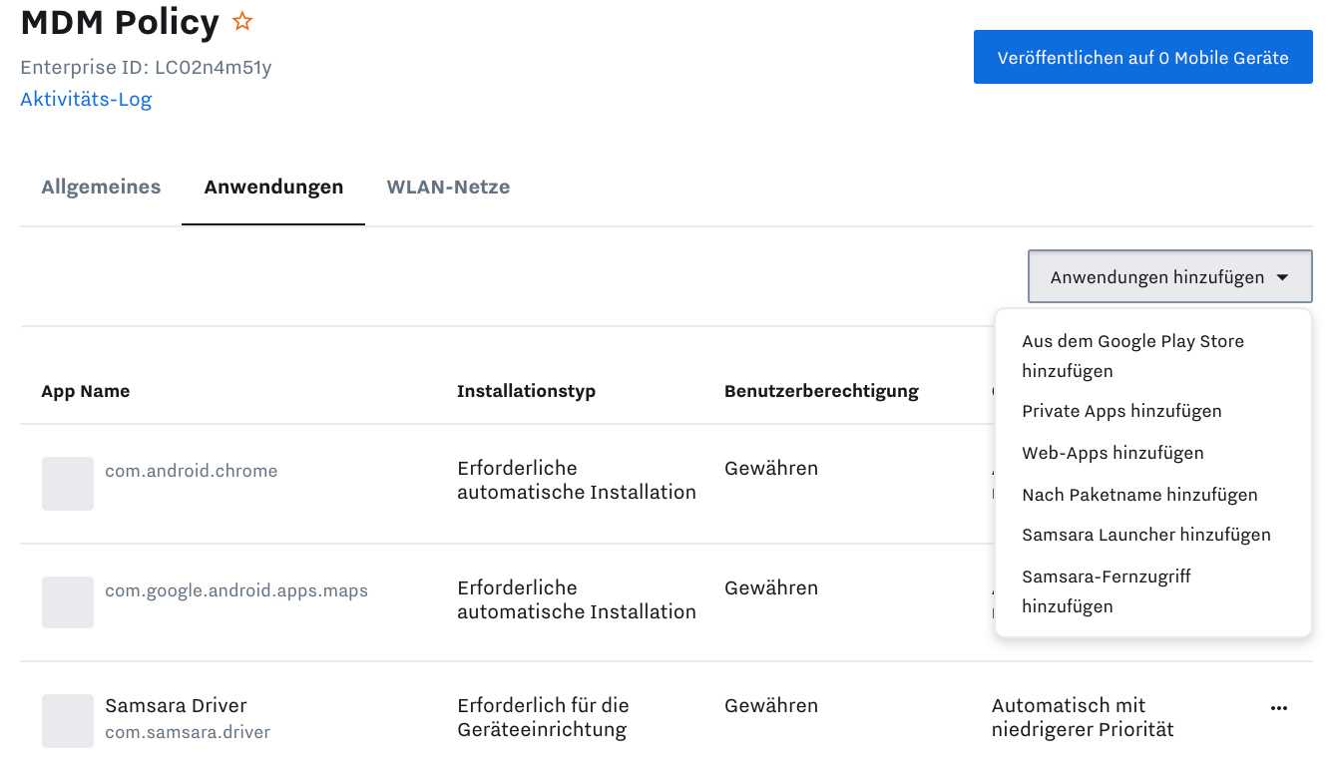Click Gewähren in the com.google.android.apps.maps row
The width and height of the screenshot is (1339, 768).
coord(771,587)
